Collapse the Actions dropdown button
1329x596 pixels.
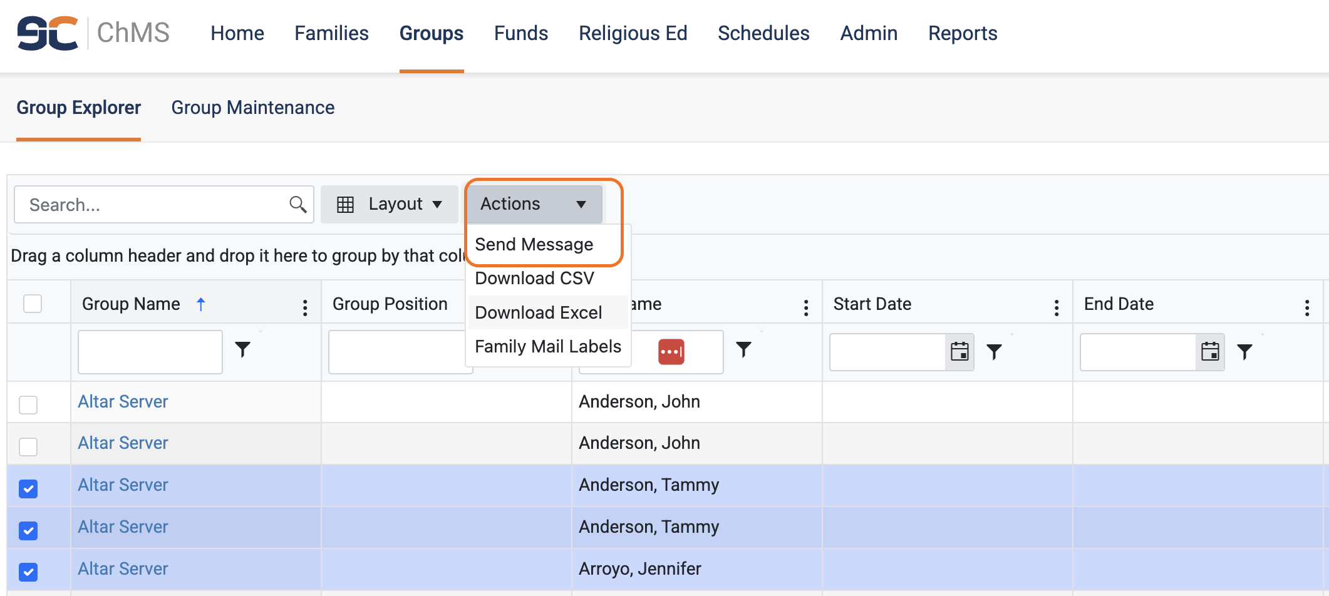(534, 204)
